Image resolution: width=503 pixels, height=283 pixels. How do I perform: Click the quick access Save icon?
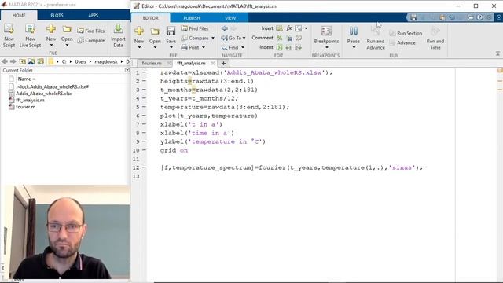(413, 17)
